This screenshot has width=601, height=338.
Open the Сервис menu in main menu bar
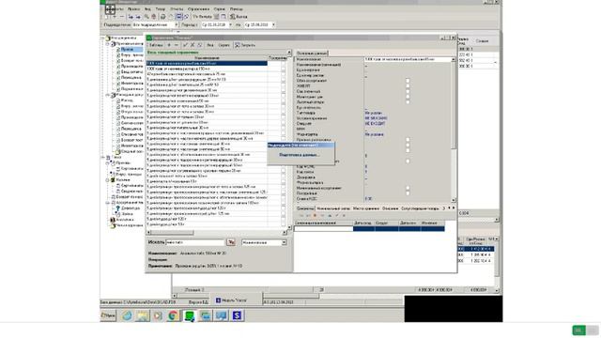[220, 8]
